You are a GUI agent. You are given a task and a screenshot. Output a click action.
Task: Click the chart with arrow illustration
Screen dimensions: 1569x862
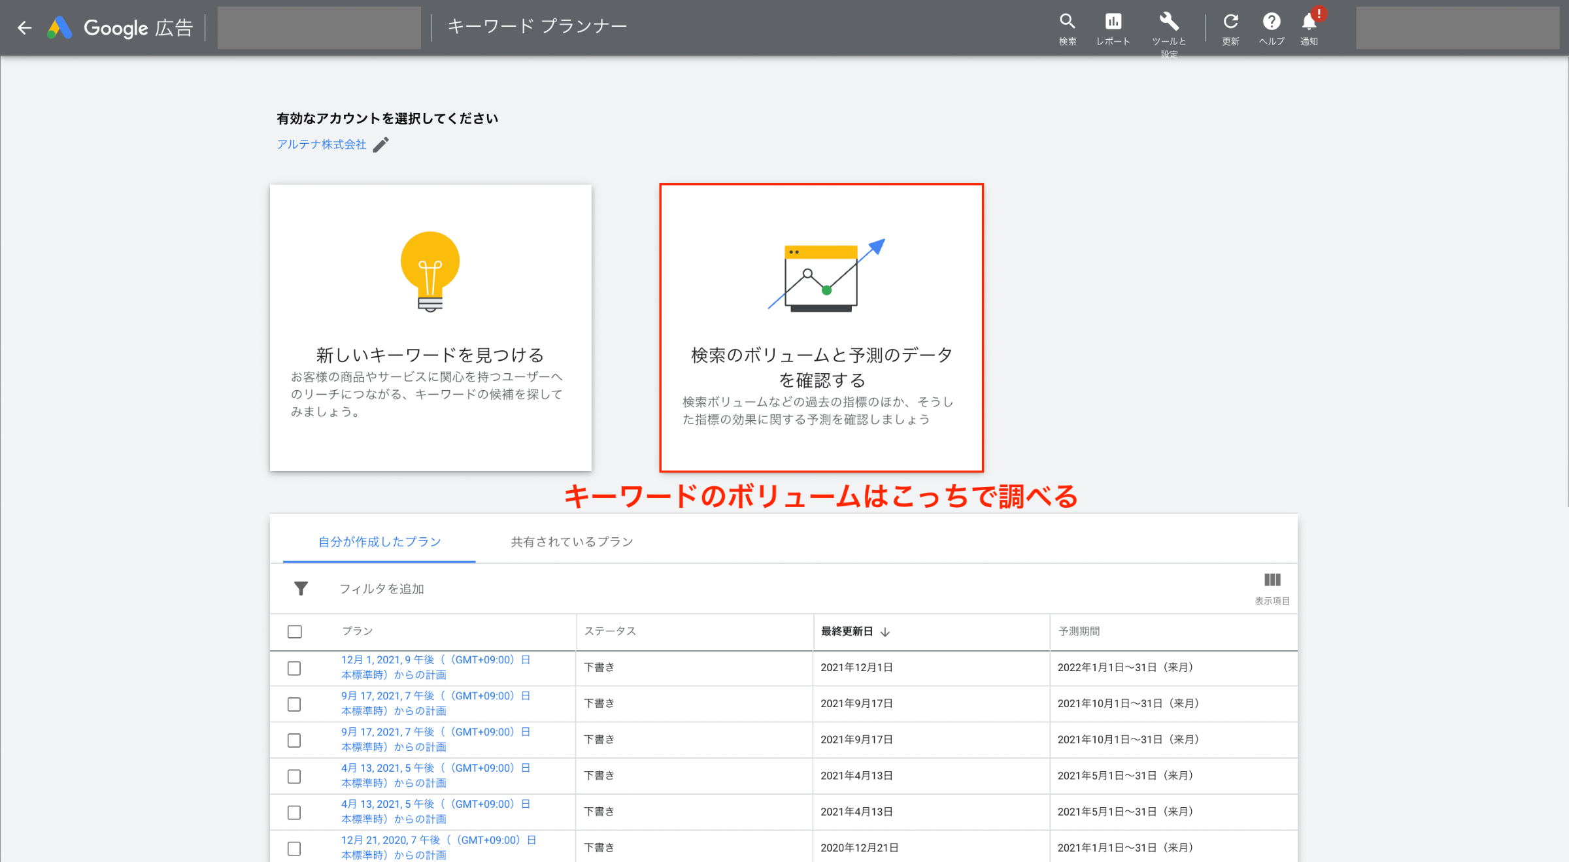pyautogui.click(x=826, y=275)
